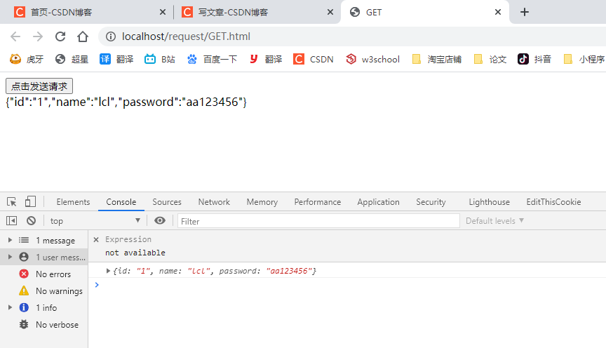Open the red Youdao 翻译 bookmark
The image size is (606, 348).
point(265,59)
